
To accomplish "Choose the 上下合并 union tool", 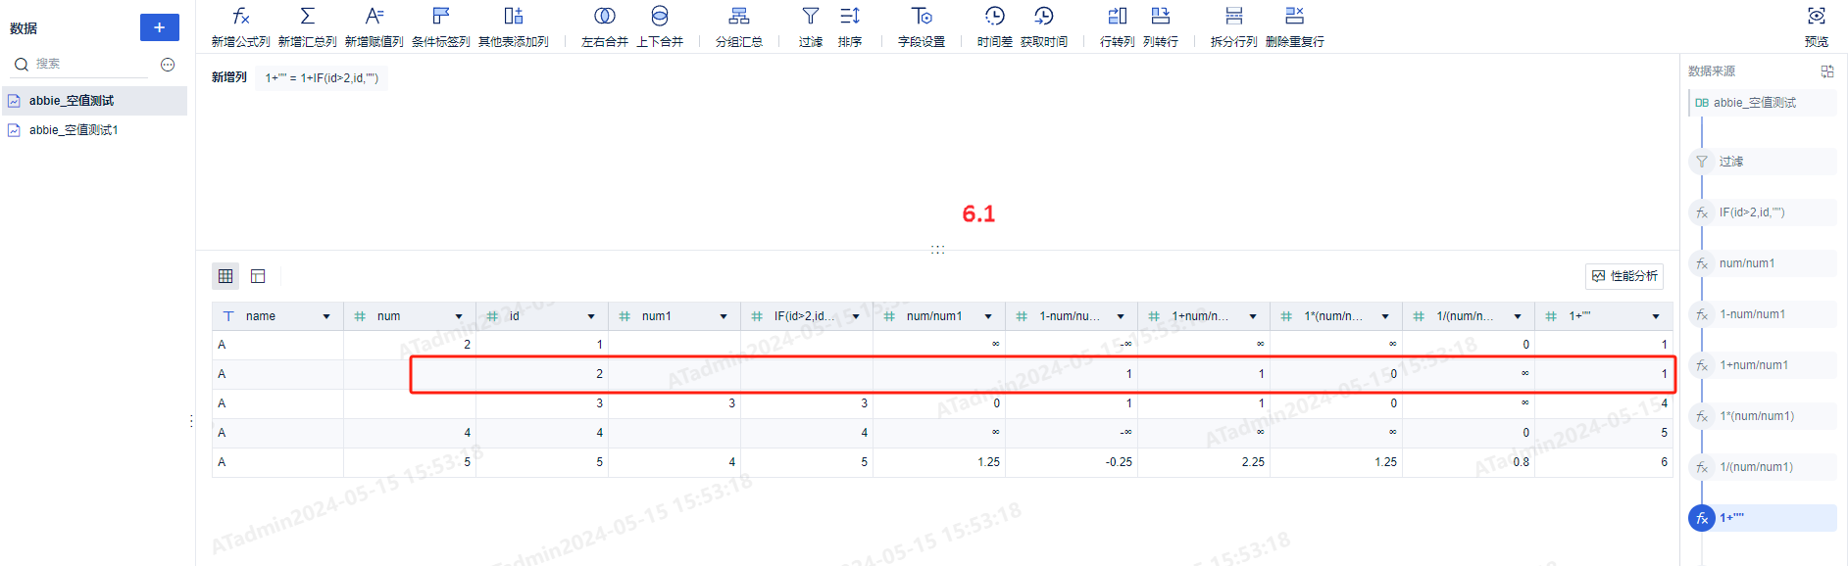I will click(x=660, y=26).
